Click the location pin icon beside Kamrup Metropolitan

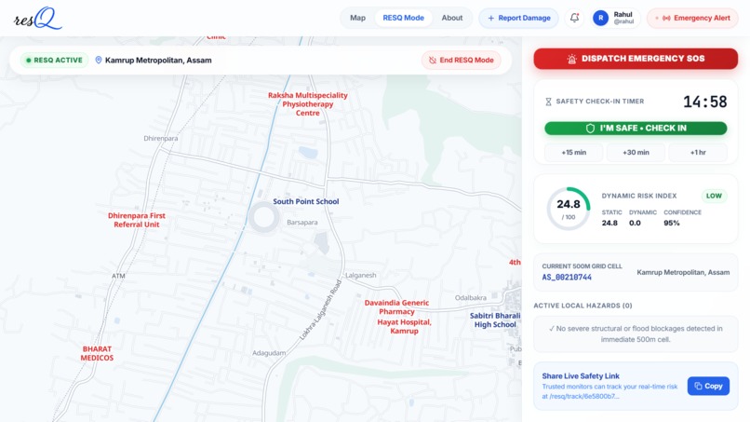(x=99, y=60)
